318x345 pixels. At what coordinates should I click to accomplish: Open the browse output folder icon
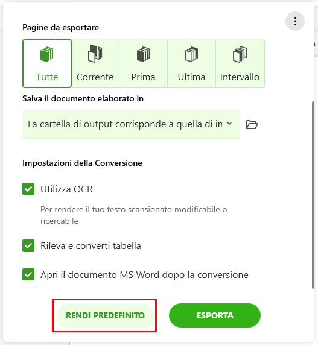(x=252, y=124)
